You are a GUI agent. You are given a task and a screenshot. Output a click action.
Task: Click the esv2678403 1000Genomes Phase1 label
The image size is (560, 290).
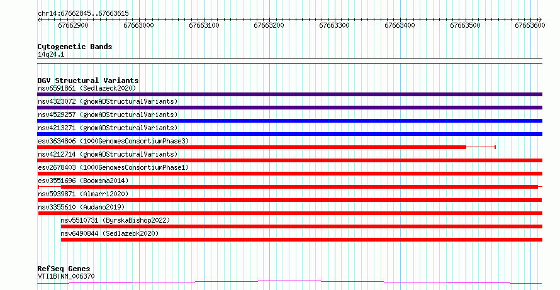pos(113,167)
